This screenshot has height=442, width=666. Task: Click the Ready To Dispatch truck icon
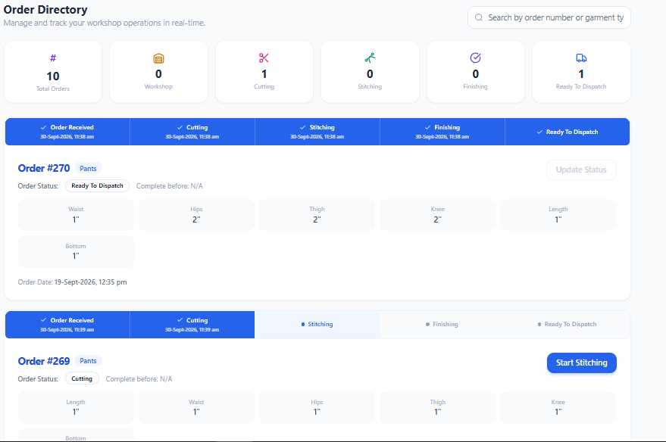pyautogui.click(x=581, y=58)
